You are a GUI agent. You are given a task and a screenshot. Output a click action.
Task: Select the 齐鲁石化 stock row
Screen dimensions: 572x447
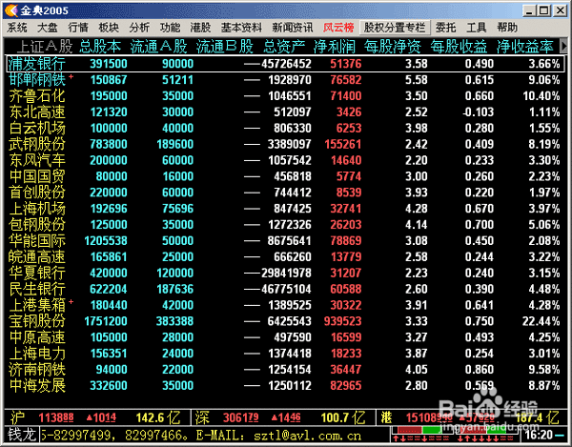(x=285, y=96)
